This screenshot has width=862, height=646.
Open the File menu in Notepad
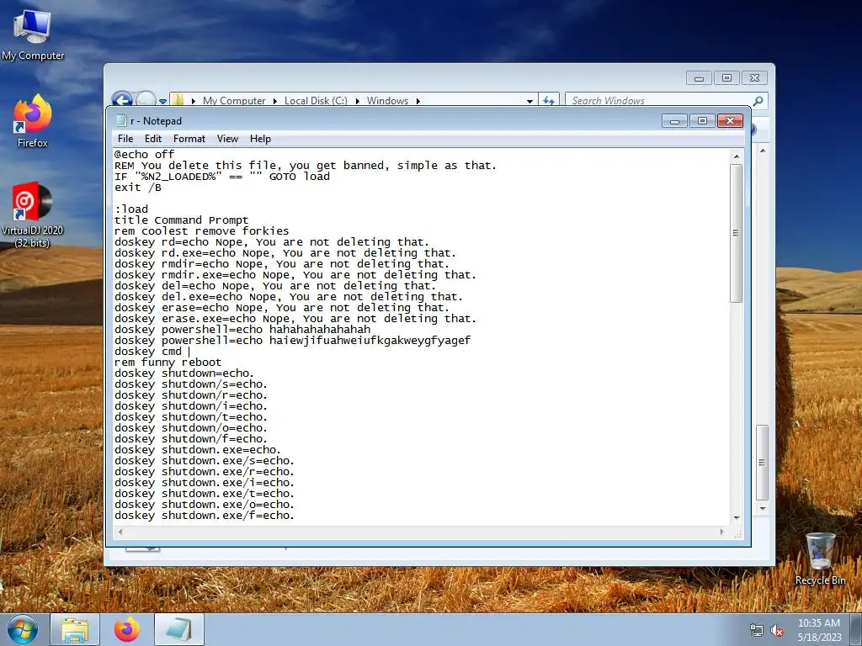point(125,139)
